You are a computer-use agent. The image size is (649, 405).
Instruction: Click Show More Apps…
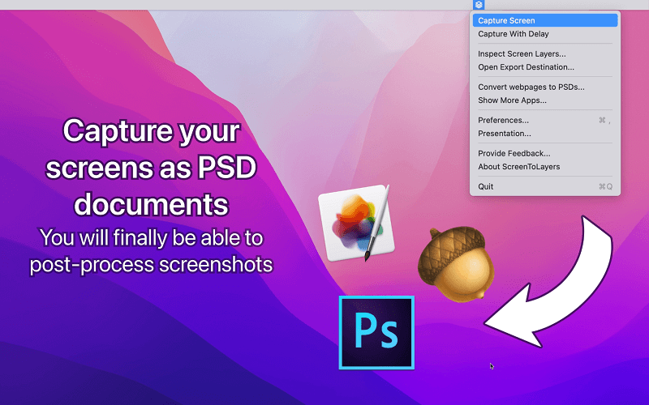(x=545, y=100)
